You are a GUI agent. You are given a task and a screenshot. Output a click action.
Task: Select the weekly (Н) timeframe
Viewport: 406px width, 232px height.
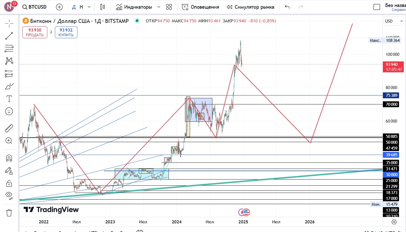tap(81, 7)
